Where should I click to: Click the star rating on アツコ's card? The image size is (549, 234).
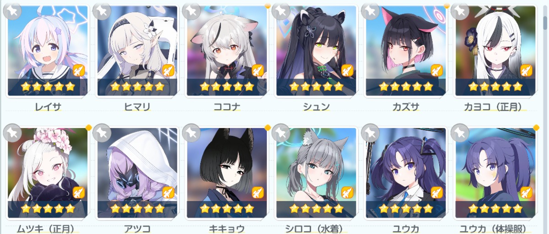137,208
